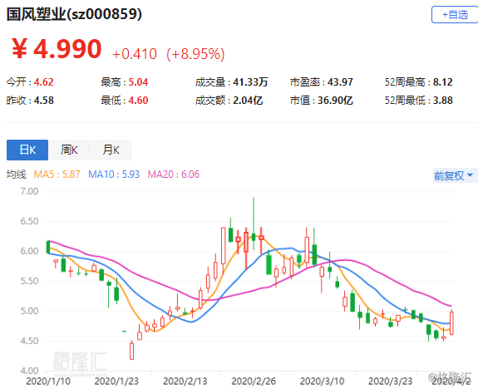Click the last red candlestick at 2020/4/2
Image resolution: width=478 pixels, height=389 pixels.
pyautogui.click(x=451, y=323)
